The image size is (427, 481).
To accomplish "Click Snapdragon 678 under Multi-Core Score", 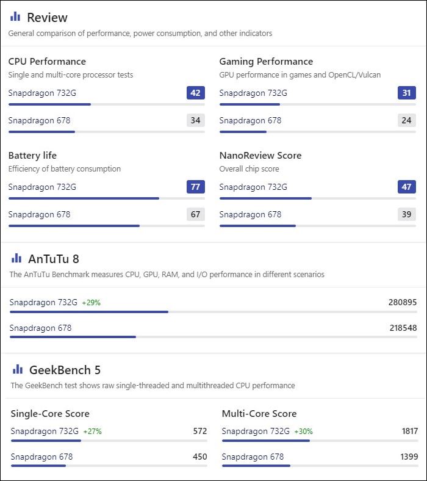I will pyautogui.click(x=253, y=457).
